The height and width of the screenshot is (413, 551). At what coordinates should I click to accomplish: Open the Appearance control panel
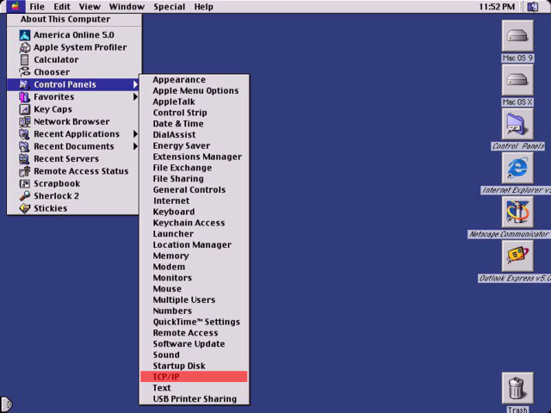coord(194,80)
